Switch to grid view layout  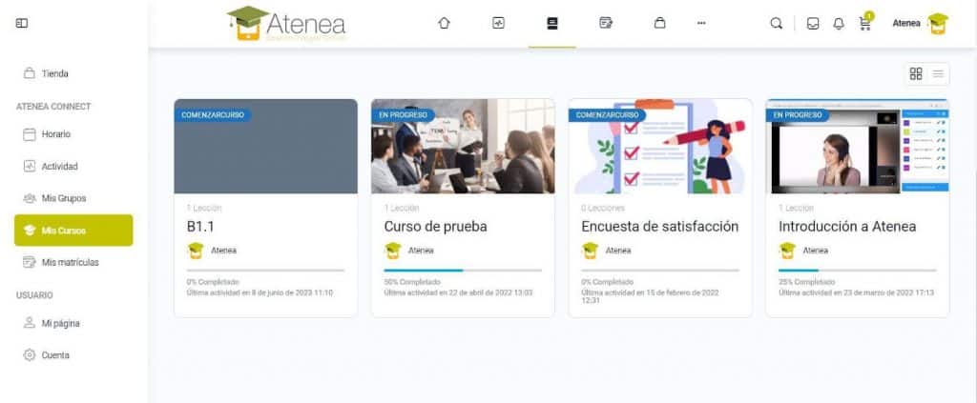click(916, 74)
